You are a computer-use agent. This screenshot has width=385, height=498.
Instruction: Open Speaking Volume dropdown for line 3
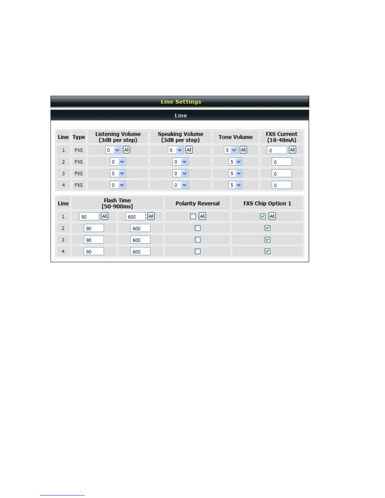(181, 174)
